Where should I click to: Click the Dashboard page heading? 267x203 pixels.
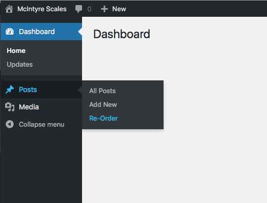point(122,34)
